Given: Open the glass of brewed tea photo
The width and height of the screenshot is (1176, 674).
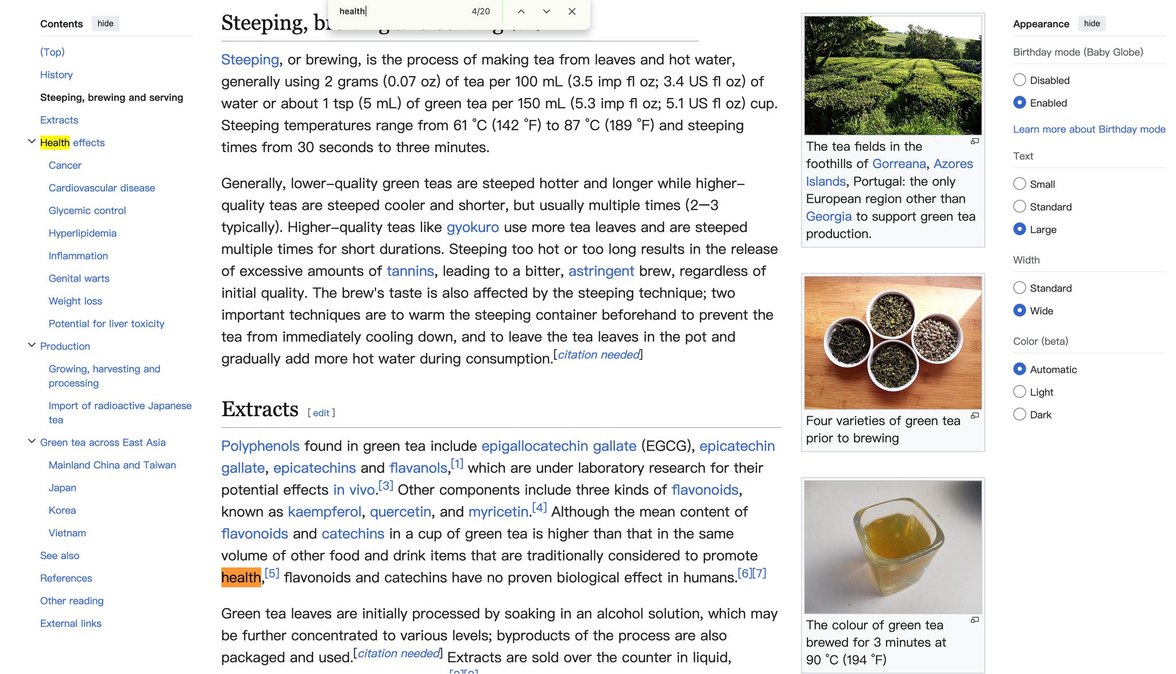Looking at the screenshot, I should pyautogui.click(x=892, y=547).
